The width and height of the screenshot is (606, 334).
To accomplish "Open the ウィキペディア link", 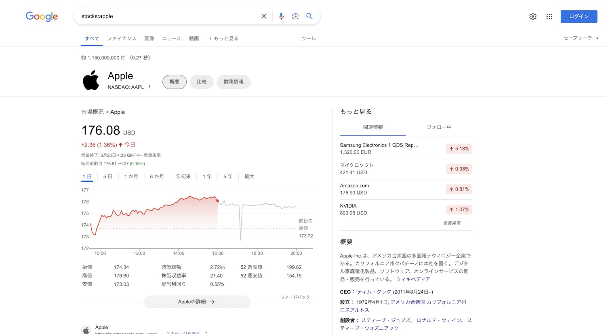I will (x=413, y=279).
